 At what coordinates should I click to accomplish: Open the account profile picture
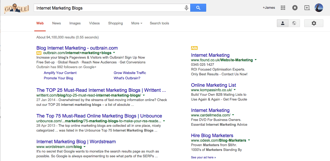319,8
